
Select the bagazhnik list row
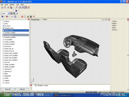tap(16, 76)
